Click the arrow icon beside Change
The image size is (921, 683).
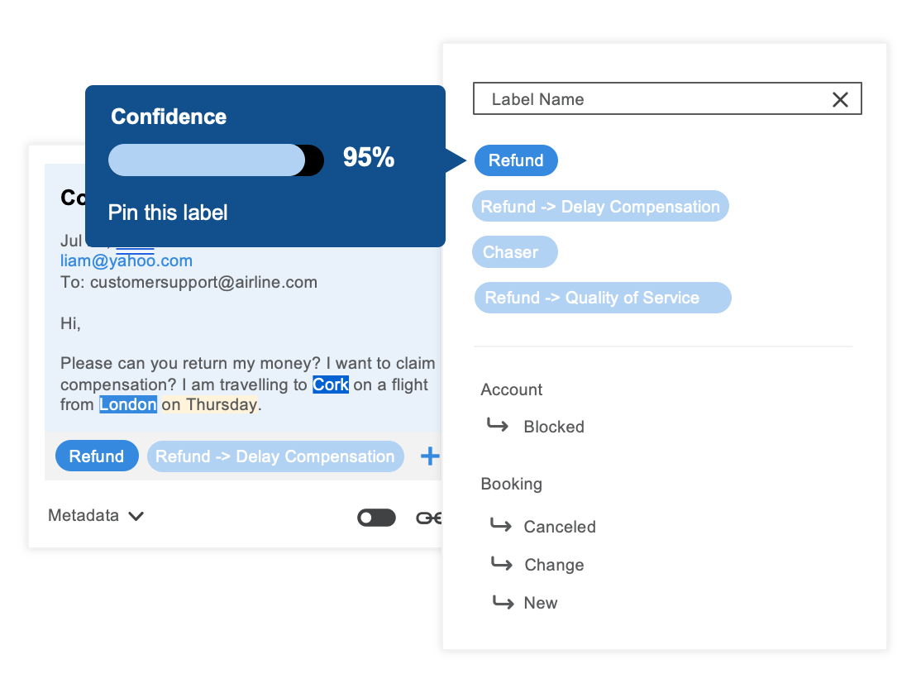(x=501, y=564)
